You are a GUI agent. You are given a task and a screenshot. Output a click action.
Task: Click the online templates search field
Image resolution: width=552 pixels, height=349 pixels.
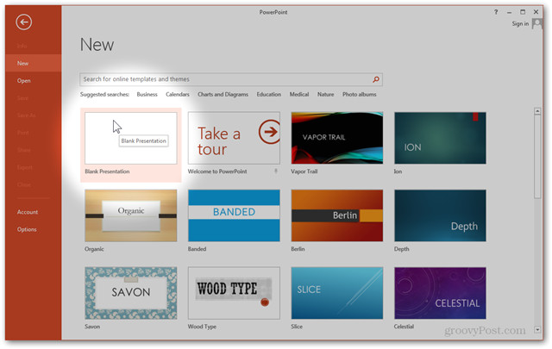click(231, 79)
